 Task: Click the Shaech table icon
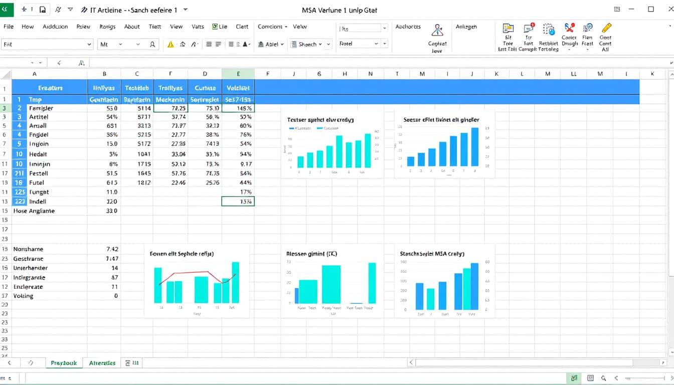(294, 44)
